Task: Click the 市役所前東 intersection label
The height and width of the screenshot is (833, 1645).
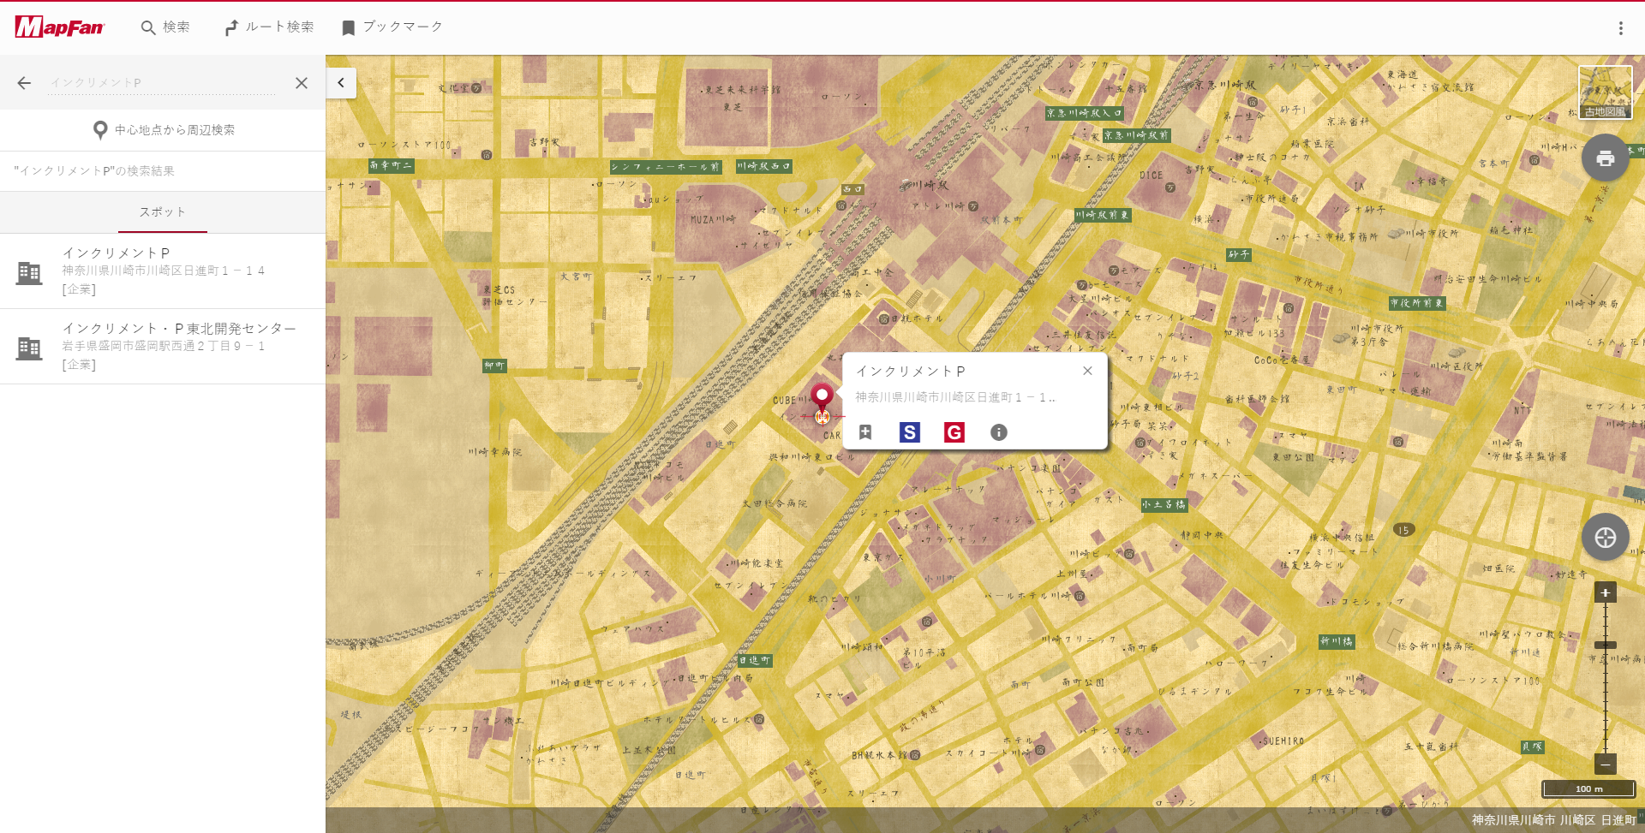Action: point(1417,303)
